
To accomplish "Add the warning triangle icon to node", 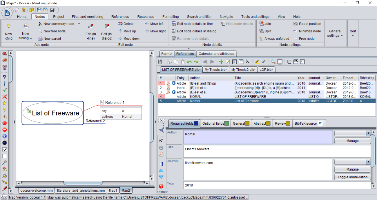I will 5,117.
